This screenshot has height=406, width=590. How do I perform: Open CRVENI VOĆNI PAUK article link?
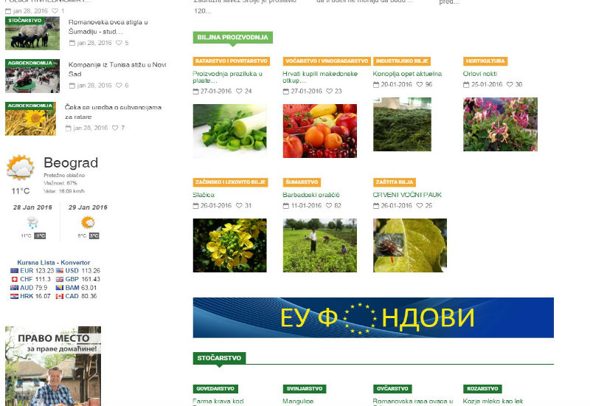(x=407, y=195)
